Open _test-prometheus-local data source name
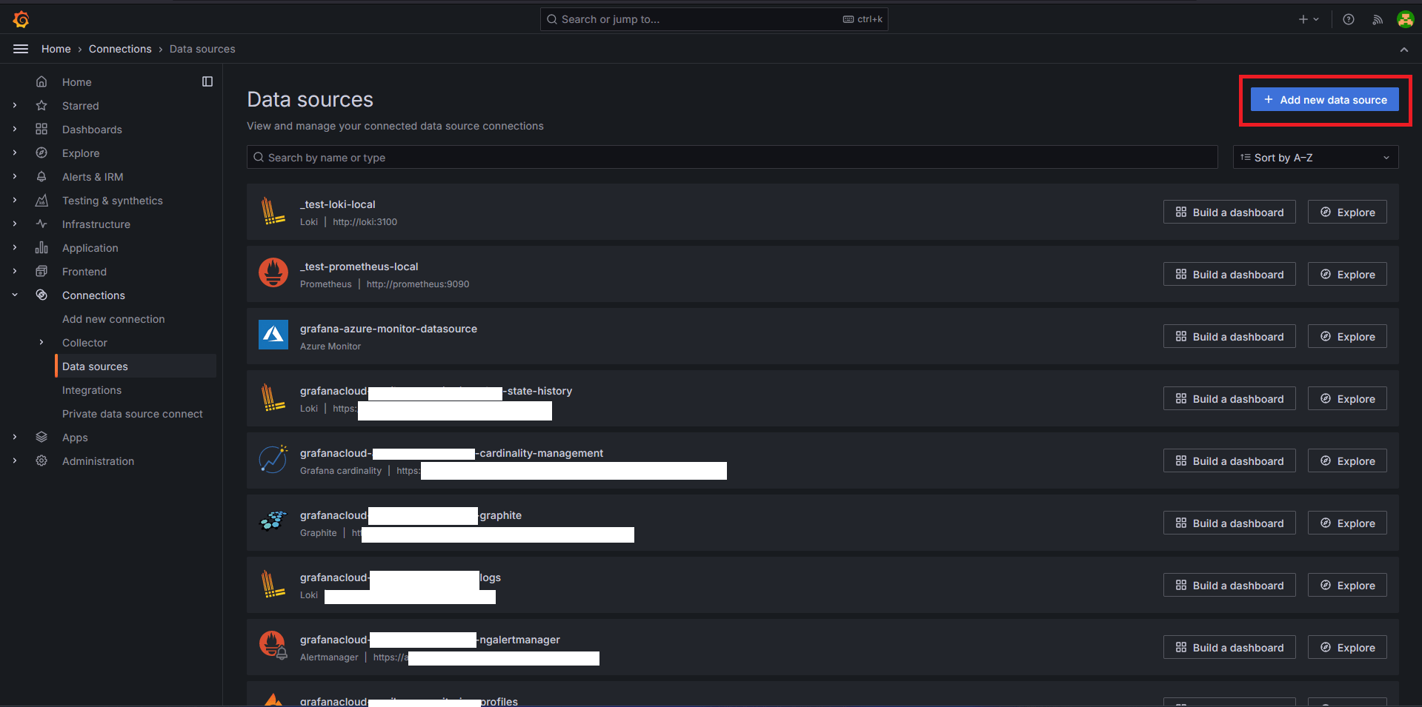This screenshot has width=1422, height=707. pyautogui.click(x=359, y=267)
